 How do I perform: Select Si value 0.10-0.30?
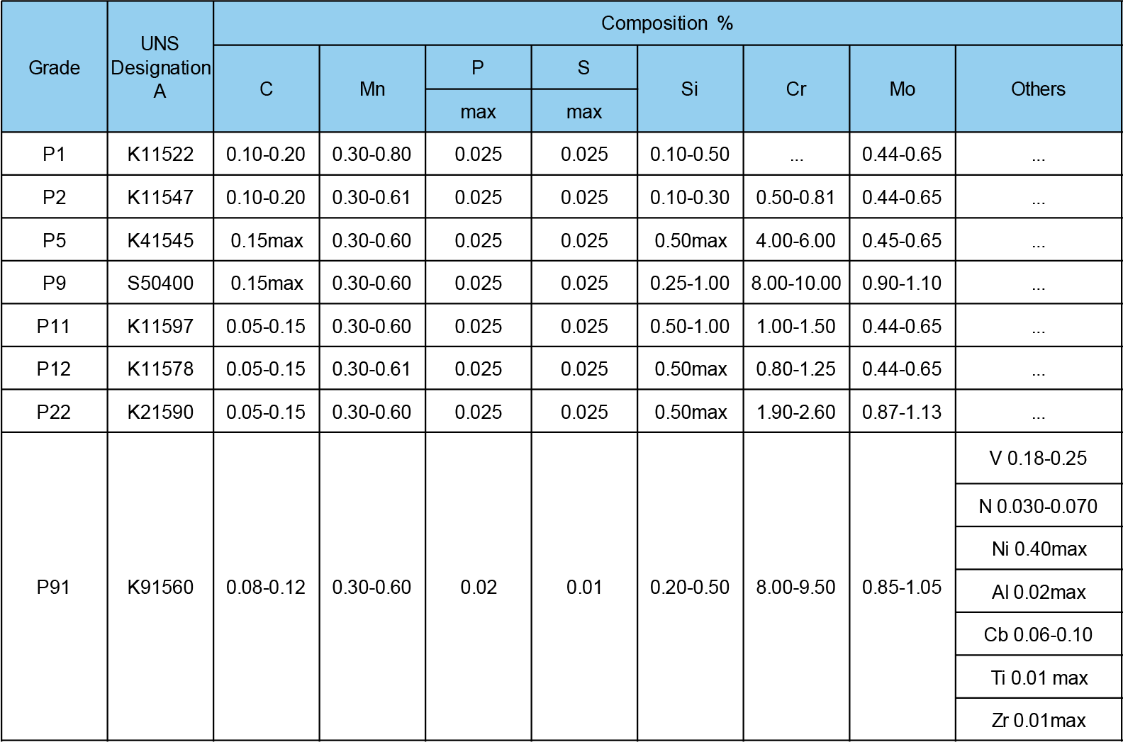click(x=690, y=197)
